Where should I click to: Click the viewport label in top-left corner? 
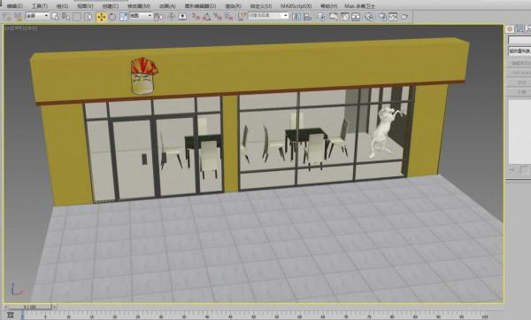coord(21,28)
